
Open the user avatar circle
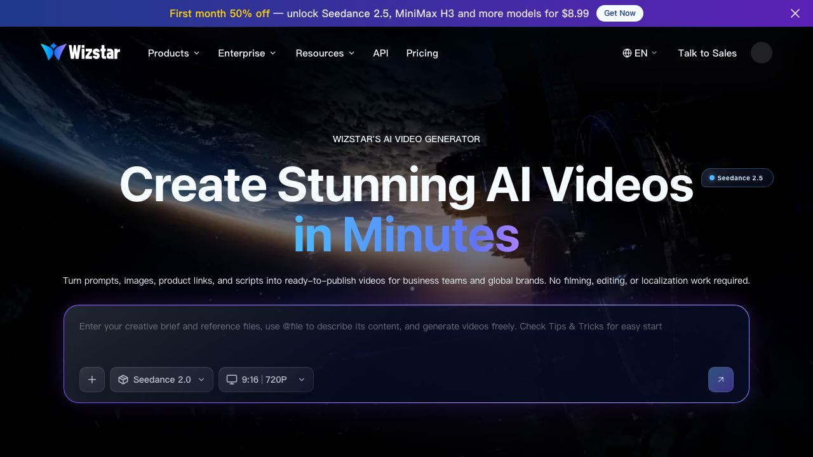click(x=761, y=53)
